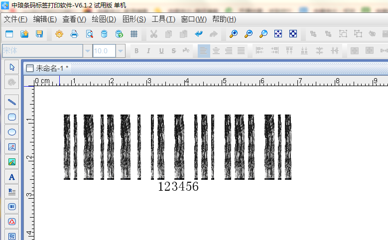Select the ellipse drawing tool

click(12, 132)
